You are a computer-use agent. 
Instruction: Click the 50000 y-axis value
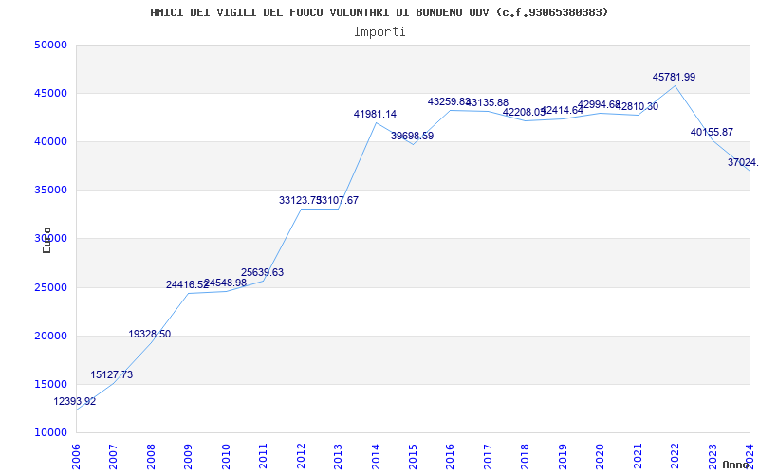50,45
